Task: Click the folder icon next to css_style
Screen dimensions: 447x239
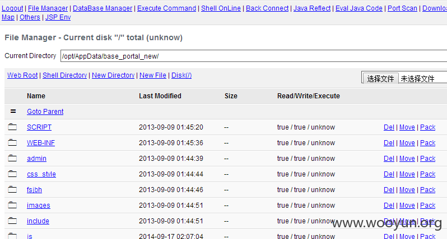Action: pos(12,174)
